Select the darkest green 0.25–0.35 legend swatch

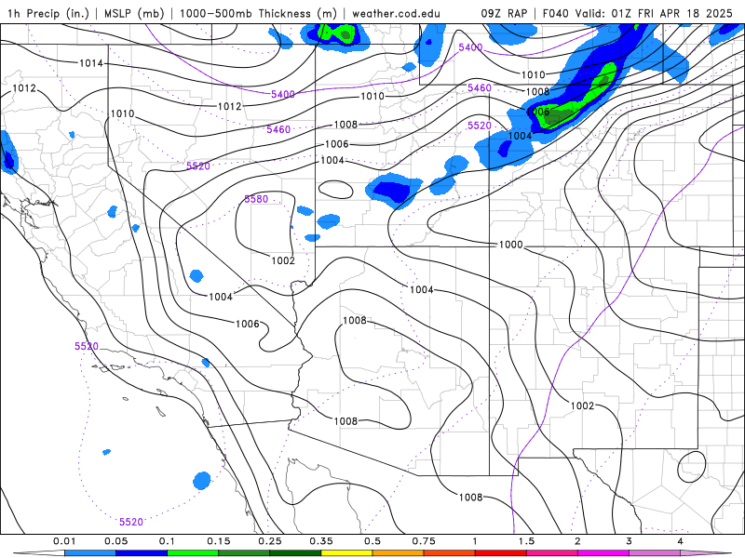[295, 553]
